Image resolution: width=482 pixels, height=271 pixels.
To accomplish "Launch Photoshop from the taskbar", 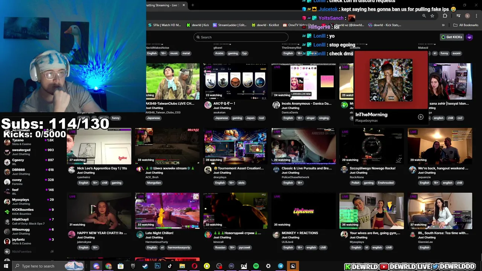I will point(157,266).
